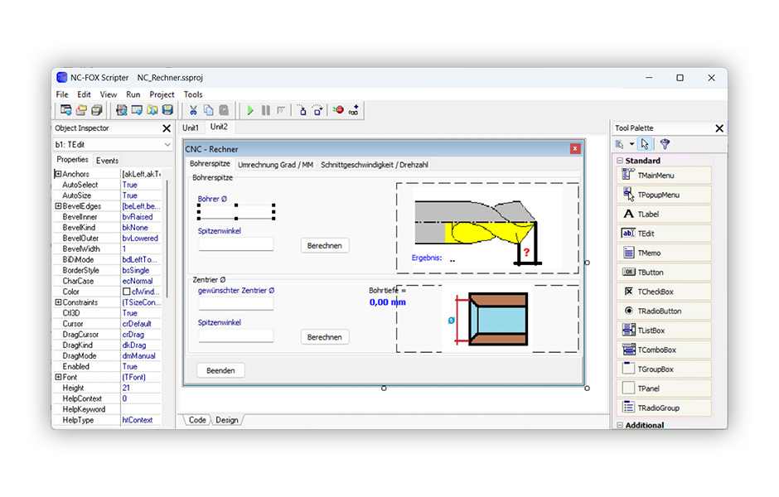The image size is (779, 497).
Task: Click the clWindow Color property swatch
Action: (126, 292)
